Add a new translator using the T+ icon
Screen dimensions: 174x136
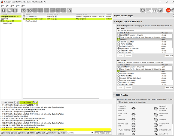(29, 10)
